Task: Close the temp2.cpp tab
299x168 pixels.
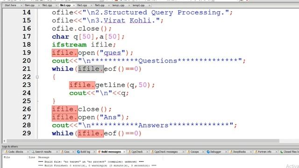Action: [x=149, y=5]
